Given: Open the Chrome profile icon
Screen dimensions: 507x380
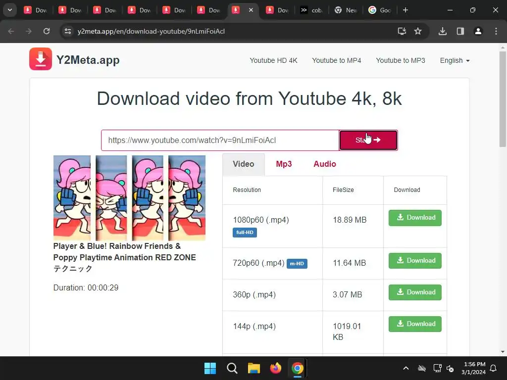Looking at the screenshot, I should [478, 31].
